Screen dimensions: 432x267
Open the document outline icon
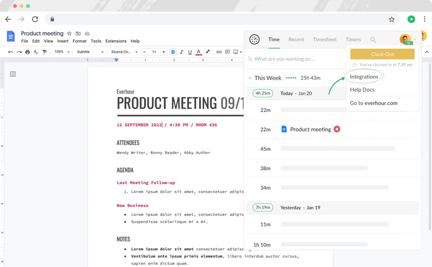(13, 74)
